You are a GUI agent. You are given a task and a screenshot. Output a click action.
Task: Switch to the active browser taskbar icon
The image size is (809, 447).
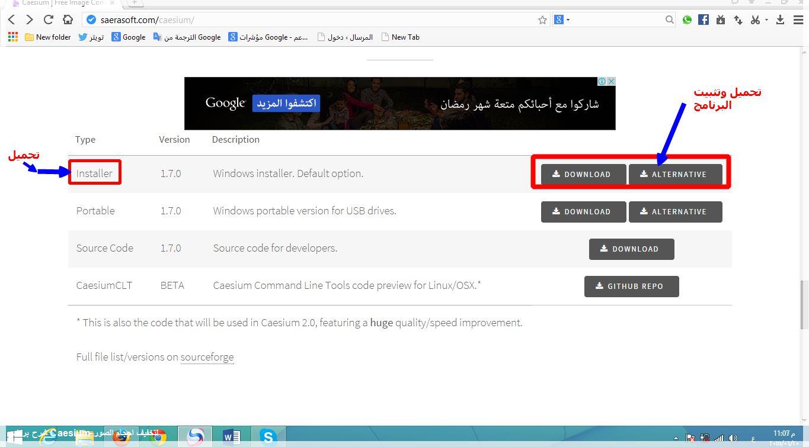[195, 437]
